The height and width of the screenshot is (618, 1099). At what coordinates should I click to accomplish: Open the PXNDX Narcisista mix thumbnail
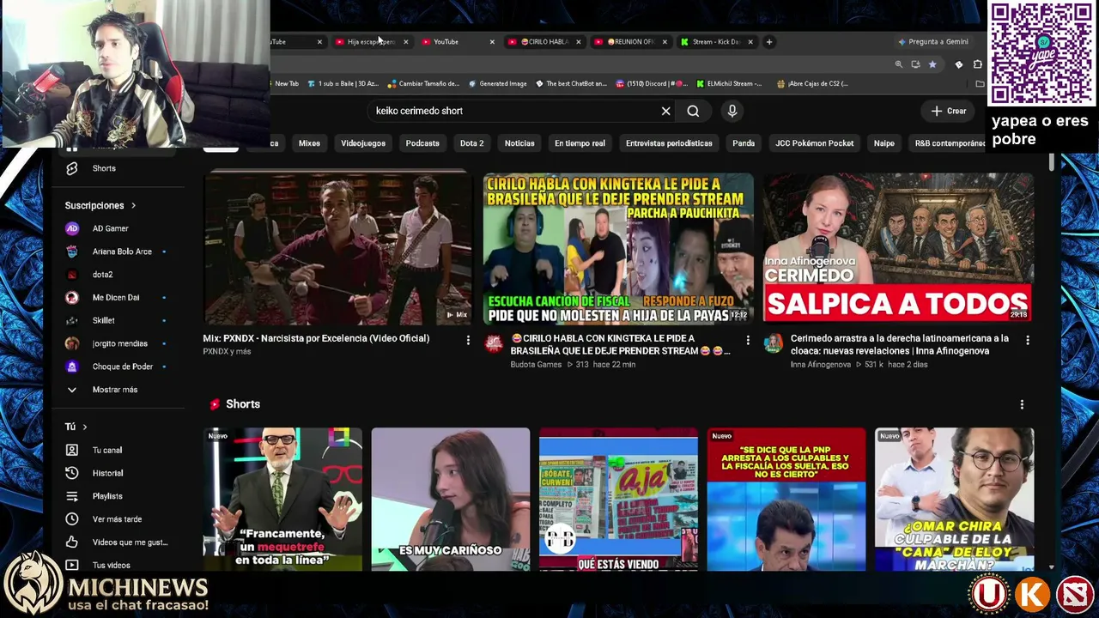[337, 249]
